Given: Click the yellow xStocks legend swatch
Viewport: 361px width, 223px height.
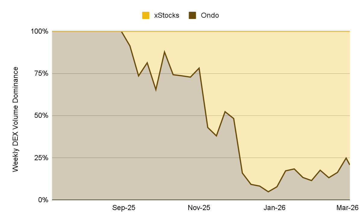Looking at the screenshot, I should coord(146,15).
